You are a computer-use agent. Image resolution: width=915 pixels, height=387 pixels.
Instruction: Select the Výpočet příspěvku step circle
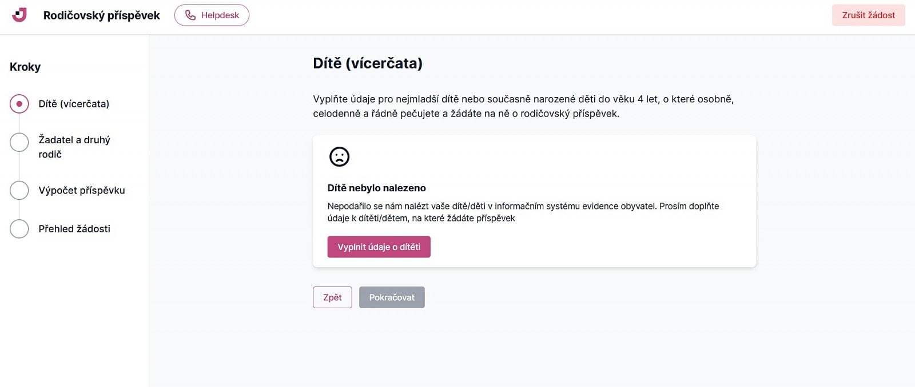point(19,191)
